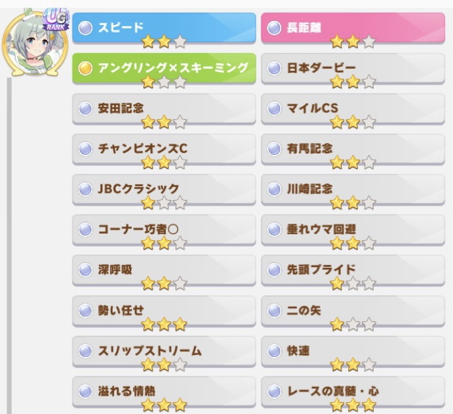The height and width of the screenshot is (414, 453).
Task: Click the orb icon beside 長距離
Action: click(274, 28)
